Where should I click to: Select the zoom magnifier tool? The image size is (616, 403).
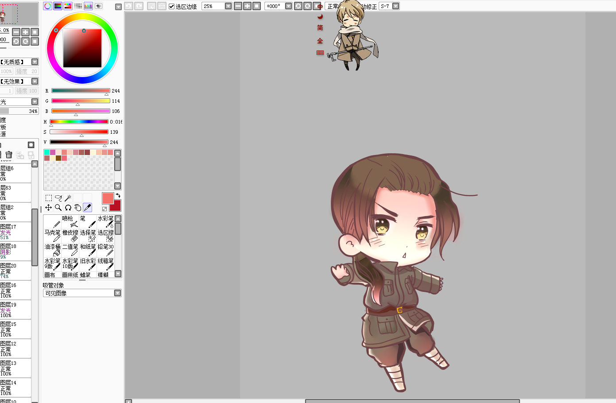pos(58,207)
